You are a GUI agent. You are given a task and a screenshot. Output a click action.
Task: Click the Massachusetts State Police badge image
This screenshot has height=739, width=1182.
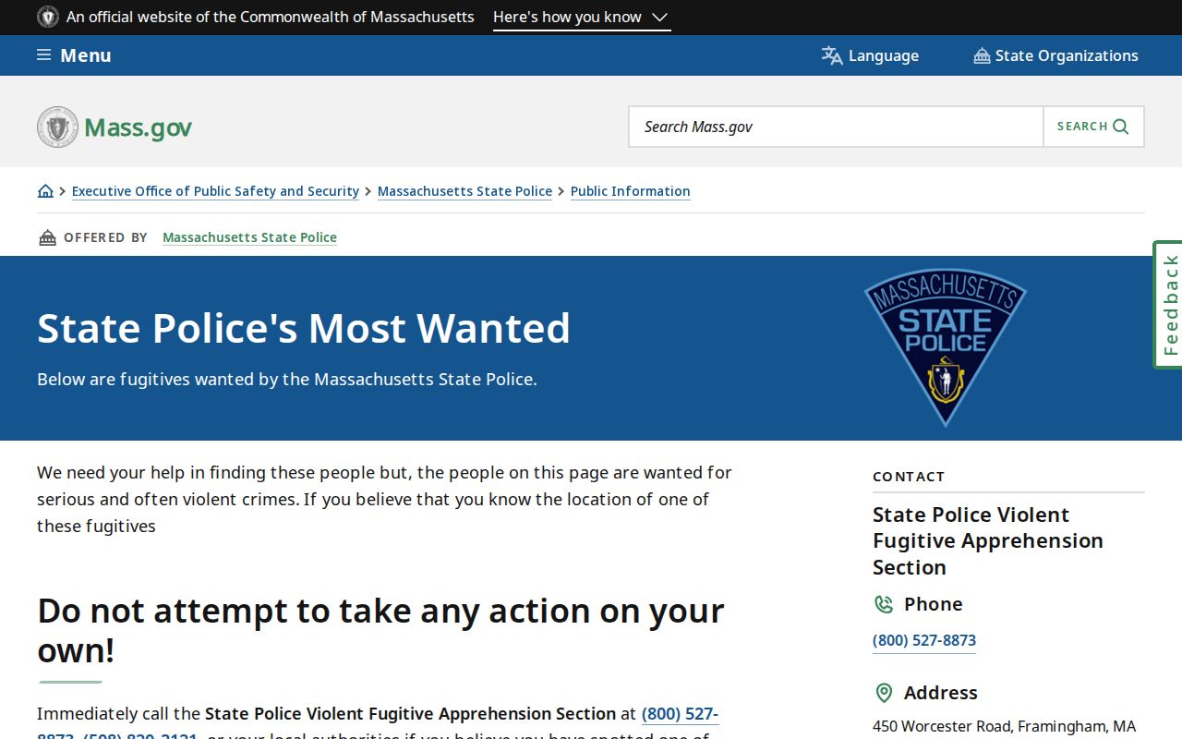[x=945, y=347]
